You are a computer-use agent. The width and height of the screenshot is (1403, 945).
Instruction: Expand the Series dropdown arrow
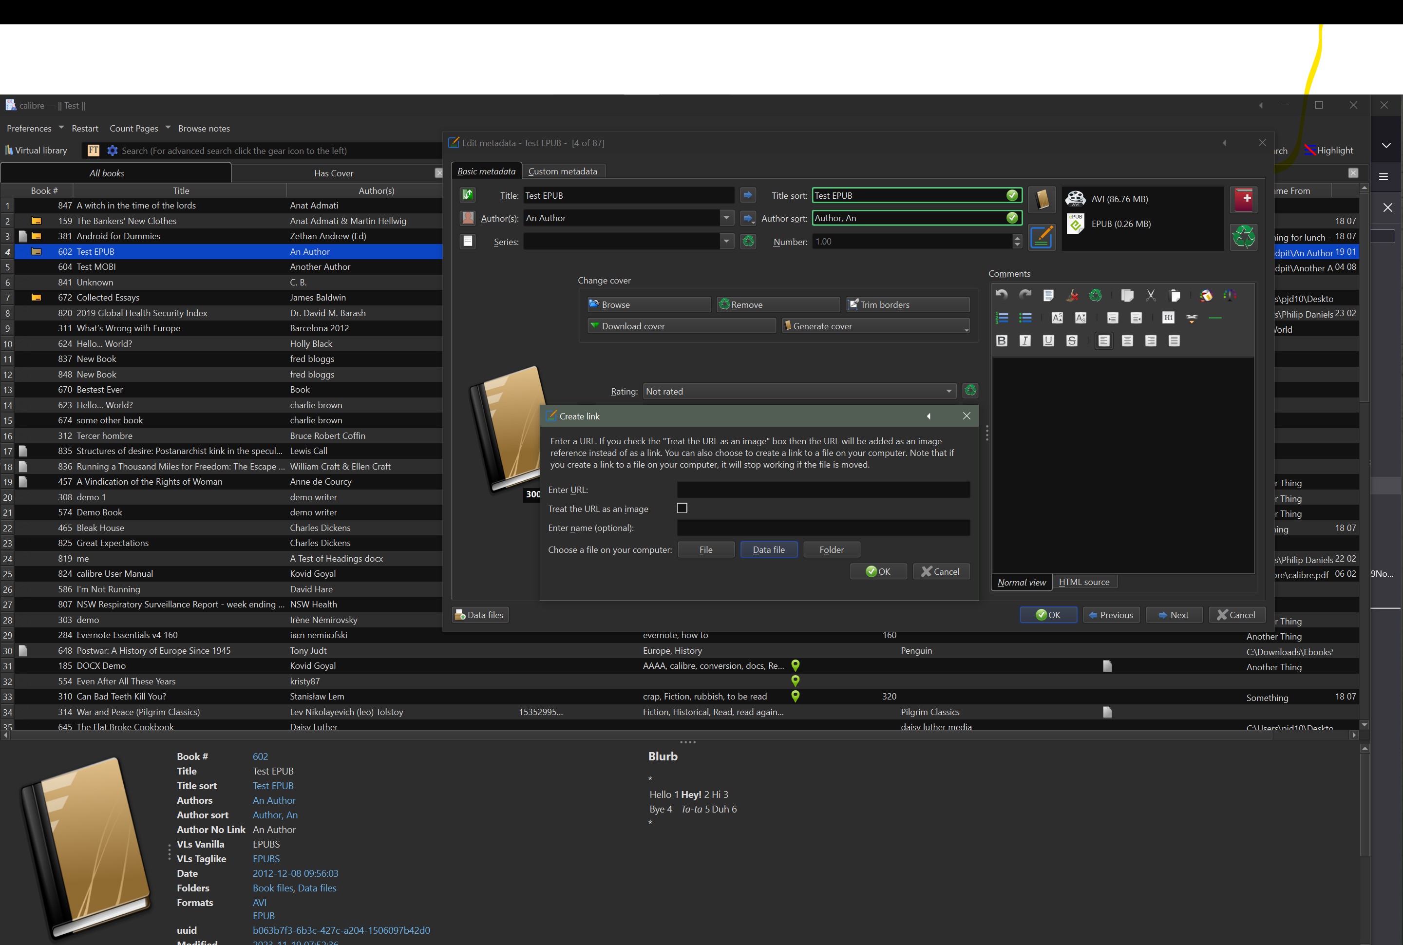(726, 241)
